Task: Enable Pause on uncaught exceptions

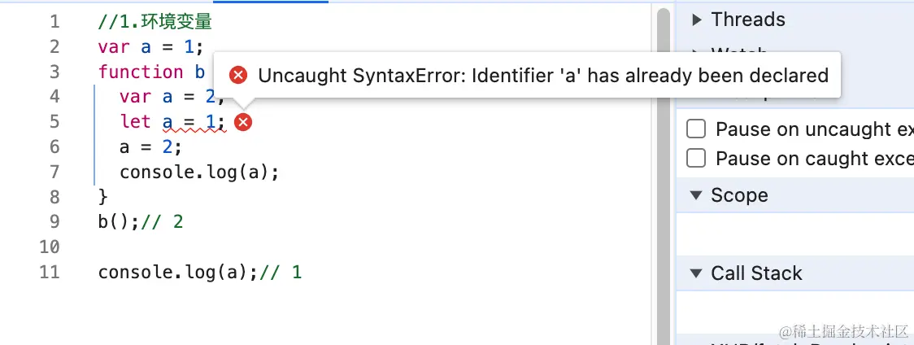Action: click(x=696, y=129)
